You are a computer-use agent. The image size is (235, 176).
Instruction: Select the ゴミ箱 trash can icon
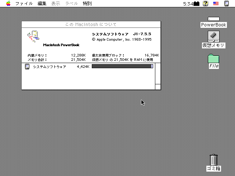click(214, 160)
